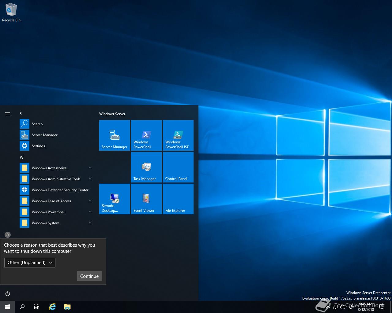Viewport: 392px width, 313px height.
Task: Launch Server Manager from the app list
Action: [56, 135]
